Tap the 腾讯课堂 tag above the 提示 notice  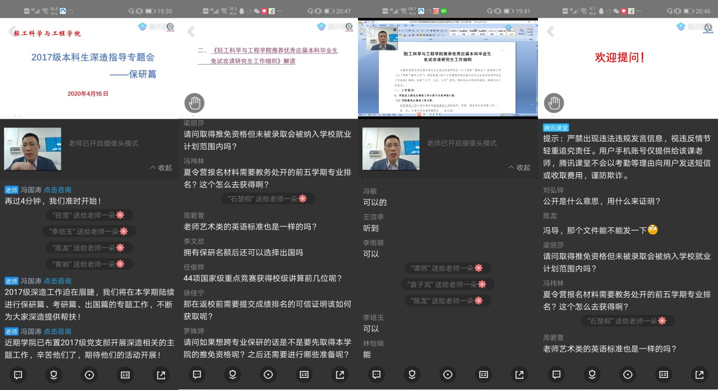click(x=556, y=128)
